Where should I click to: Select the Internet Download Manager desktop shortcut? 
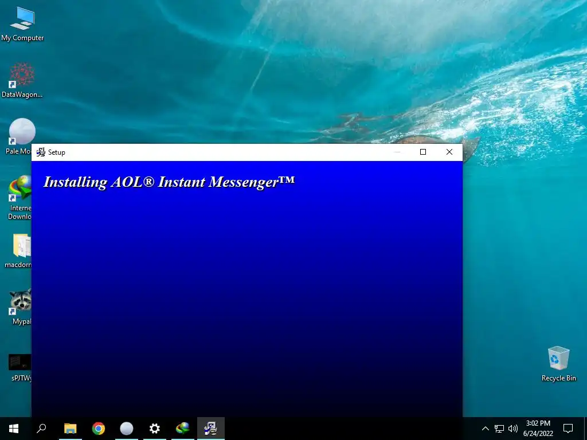pyautogui.click(x=20, y=198)
